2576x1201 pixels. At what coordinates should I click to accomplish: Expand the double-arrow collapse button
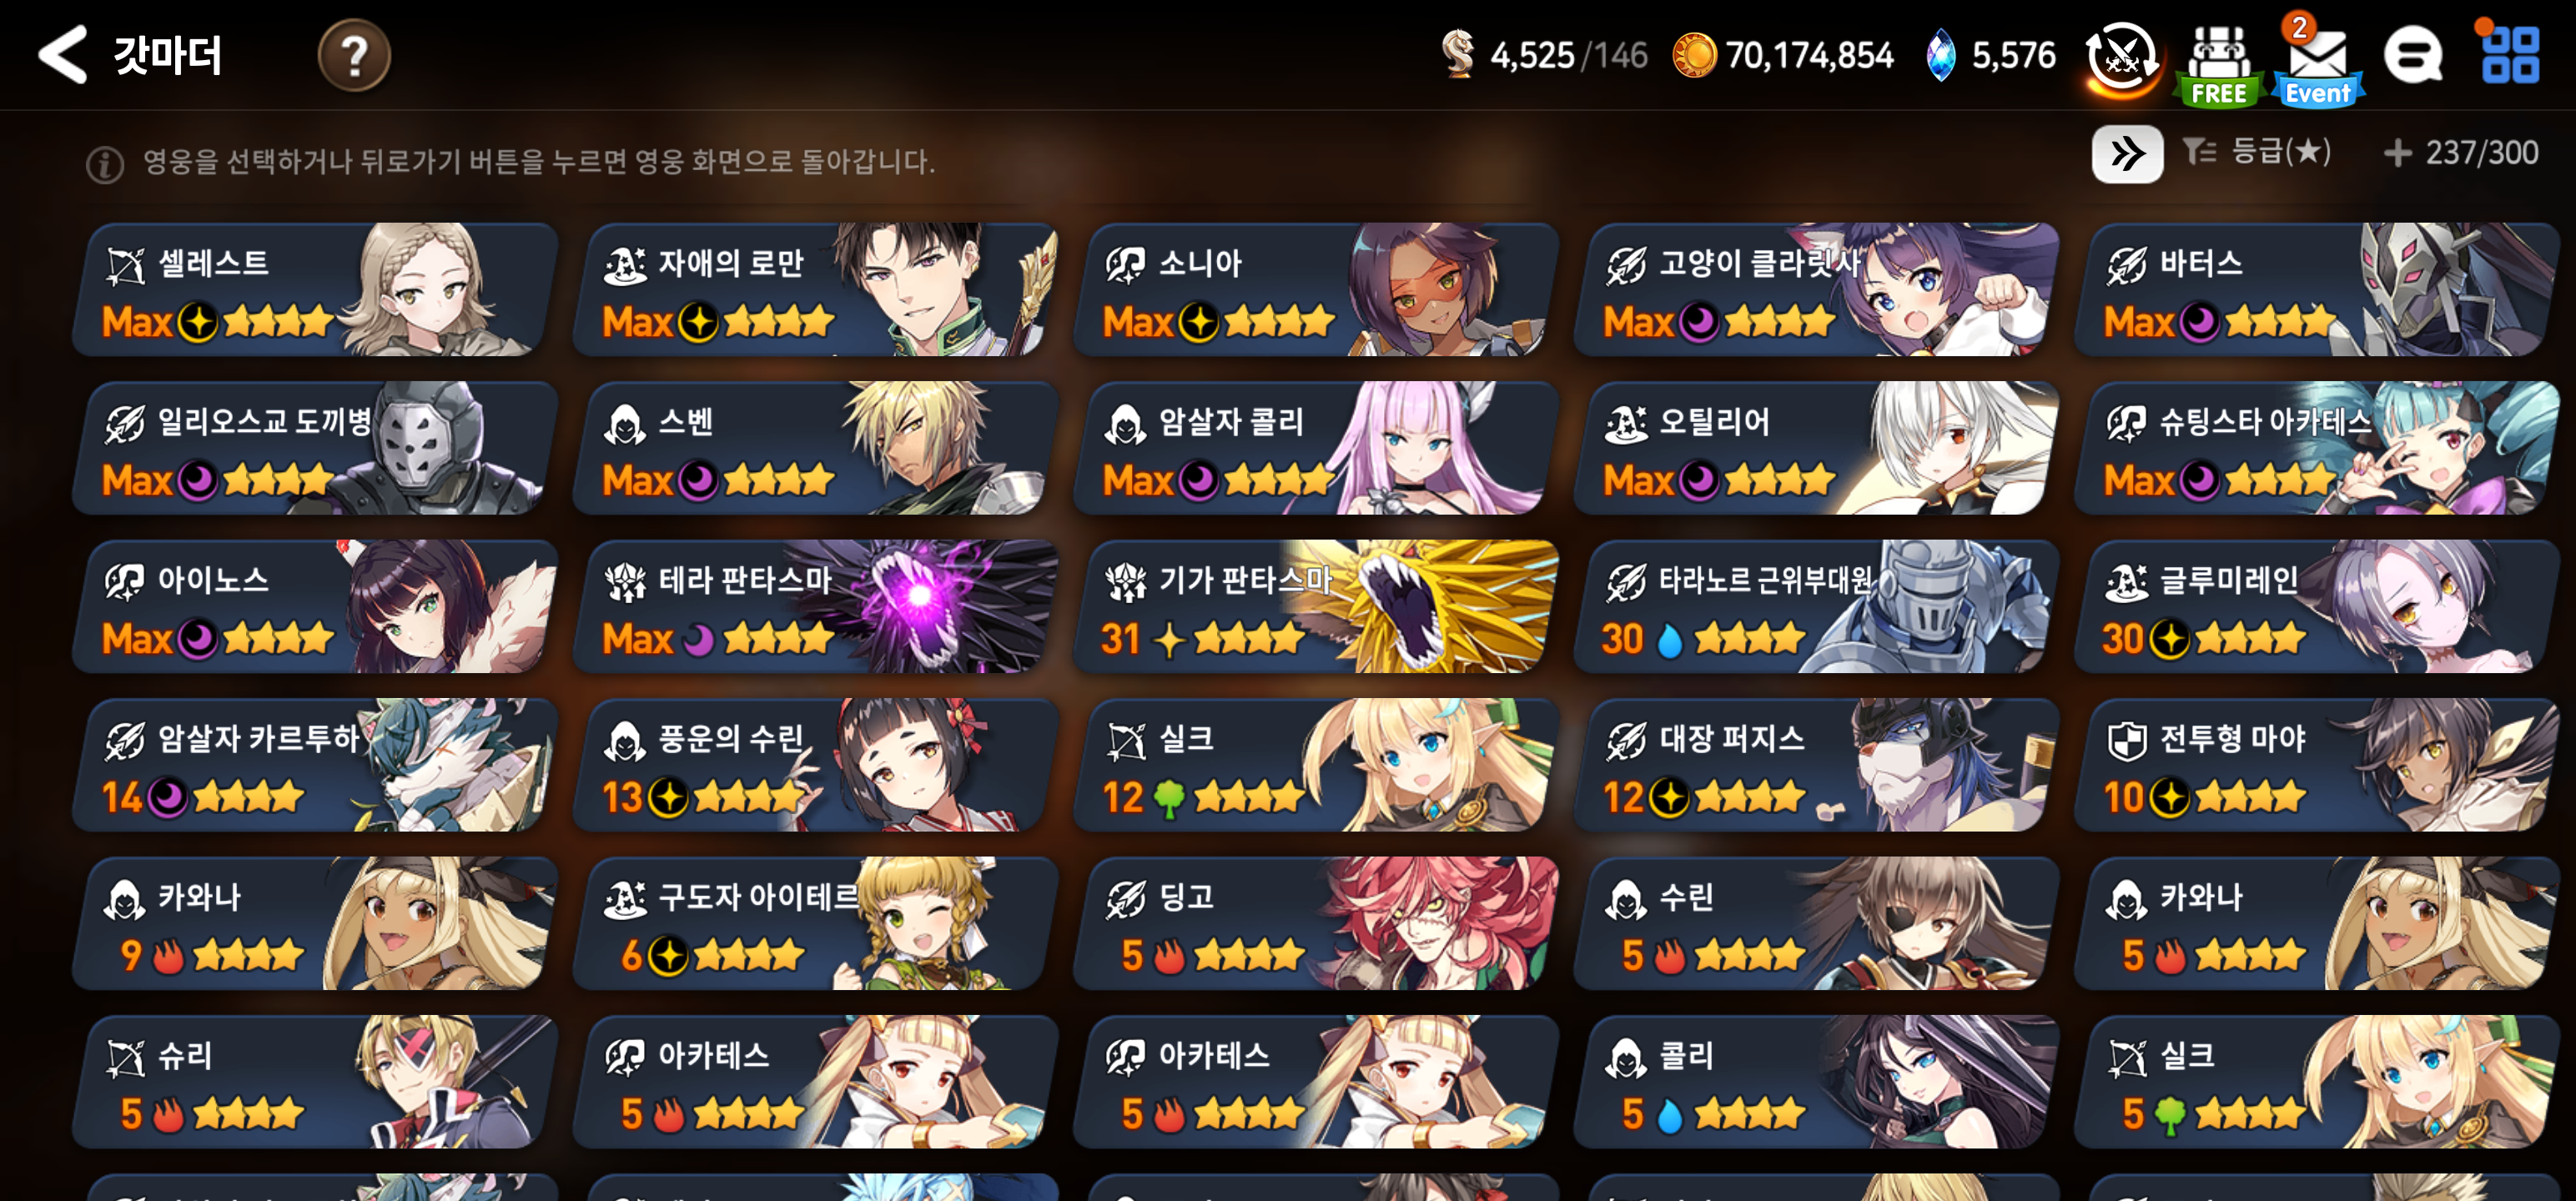2127,154
